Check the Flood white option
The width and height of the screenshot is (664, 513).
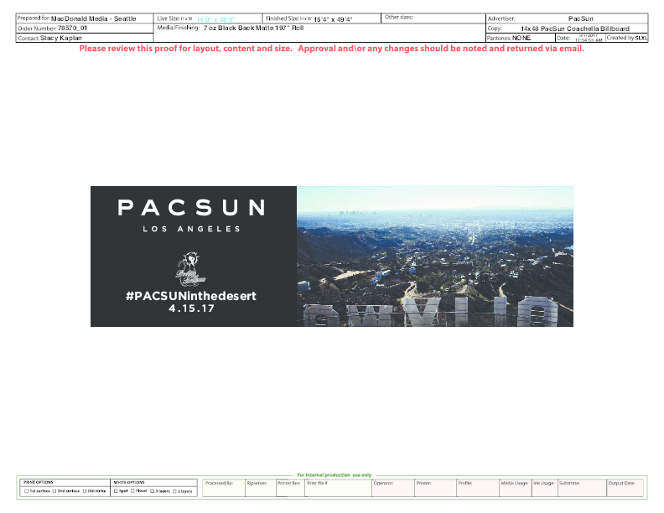coord(132,490)
